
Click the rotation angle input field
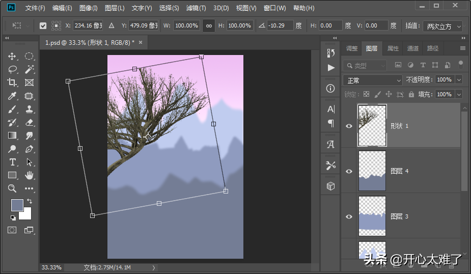[x=280, y=25]
